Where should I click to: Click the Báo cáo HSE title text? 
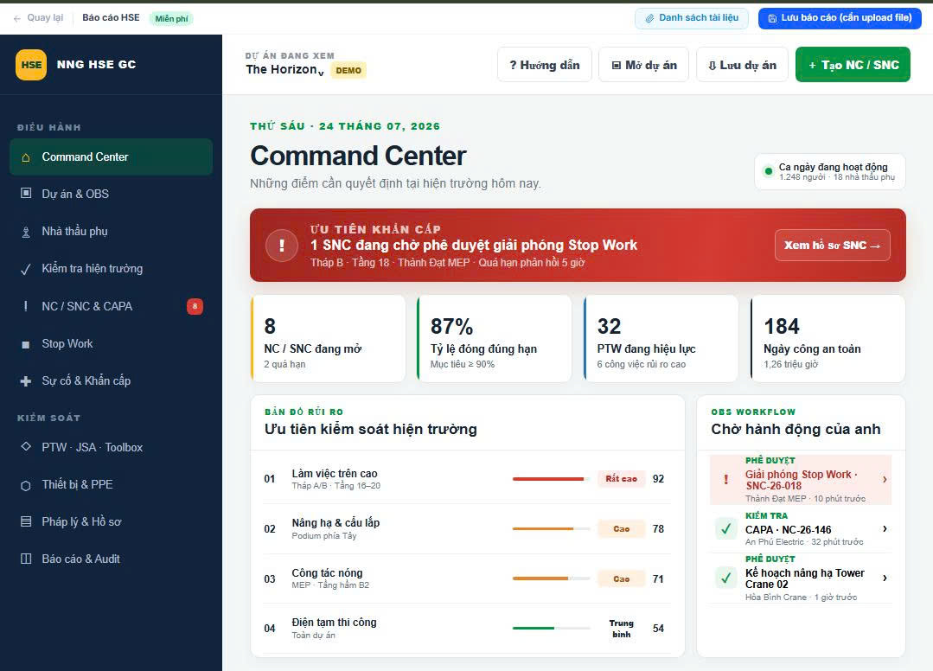coord(111,18)
